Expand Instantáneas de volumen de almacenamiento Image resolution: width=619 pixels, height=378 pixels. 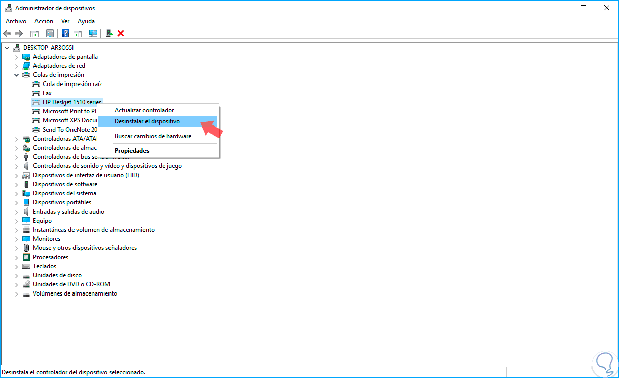(16, 230)
